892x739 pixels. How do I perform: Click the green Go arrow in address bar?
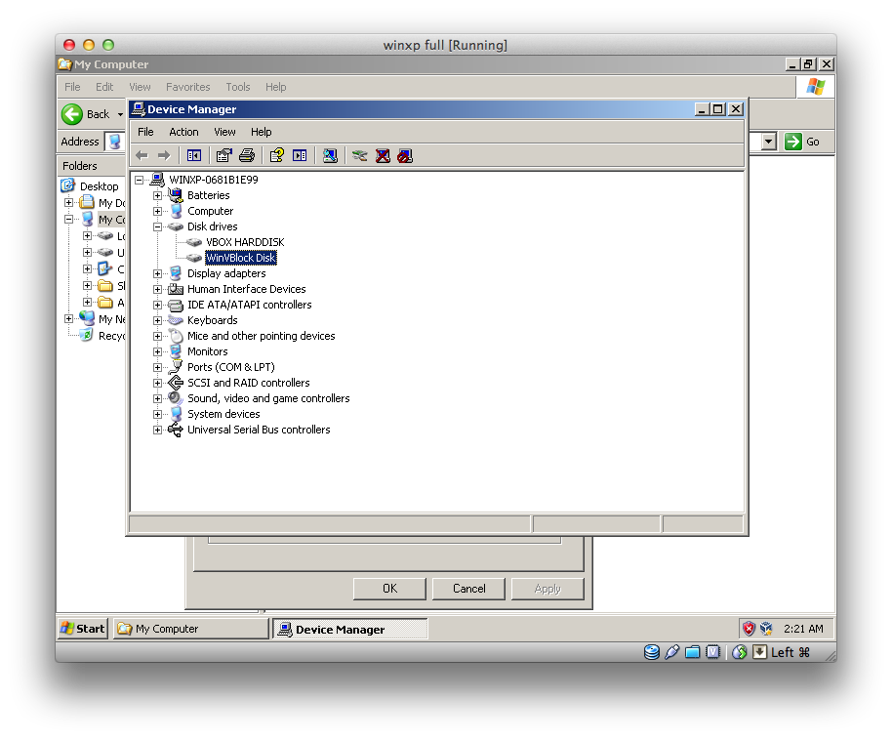point(793,142)
